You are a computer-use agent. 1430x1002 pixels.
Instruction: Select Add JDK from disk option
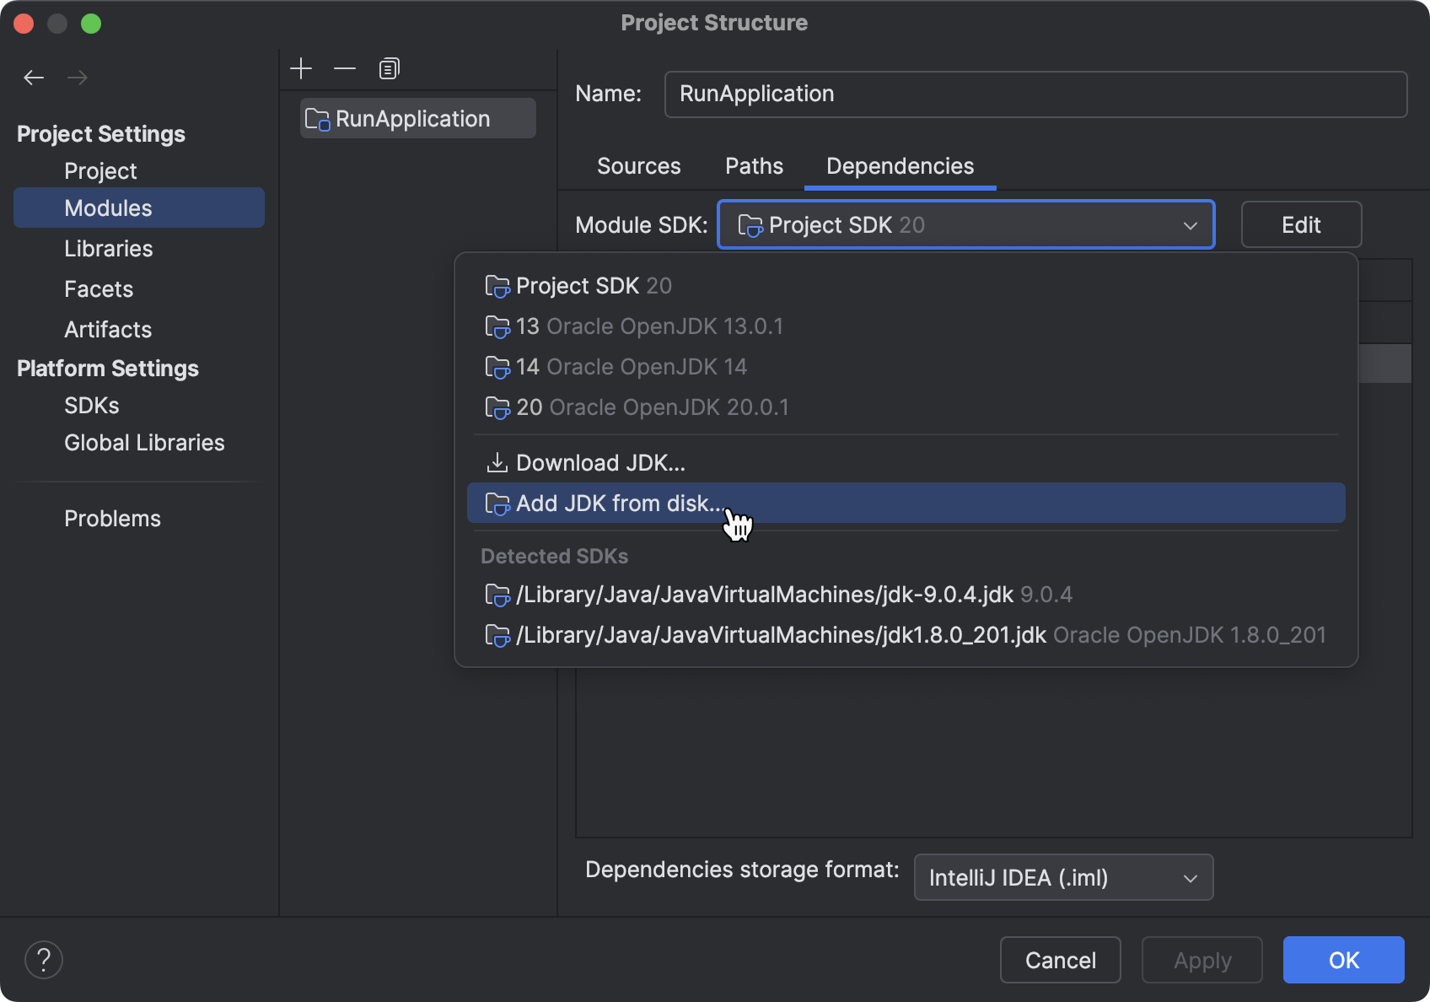[x=618, y=503]
